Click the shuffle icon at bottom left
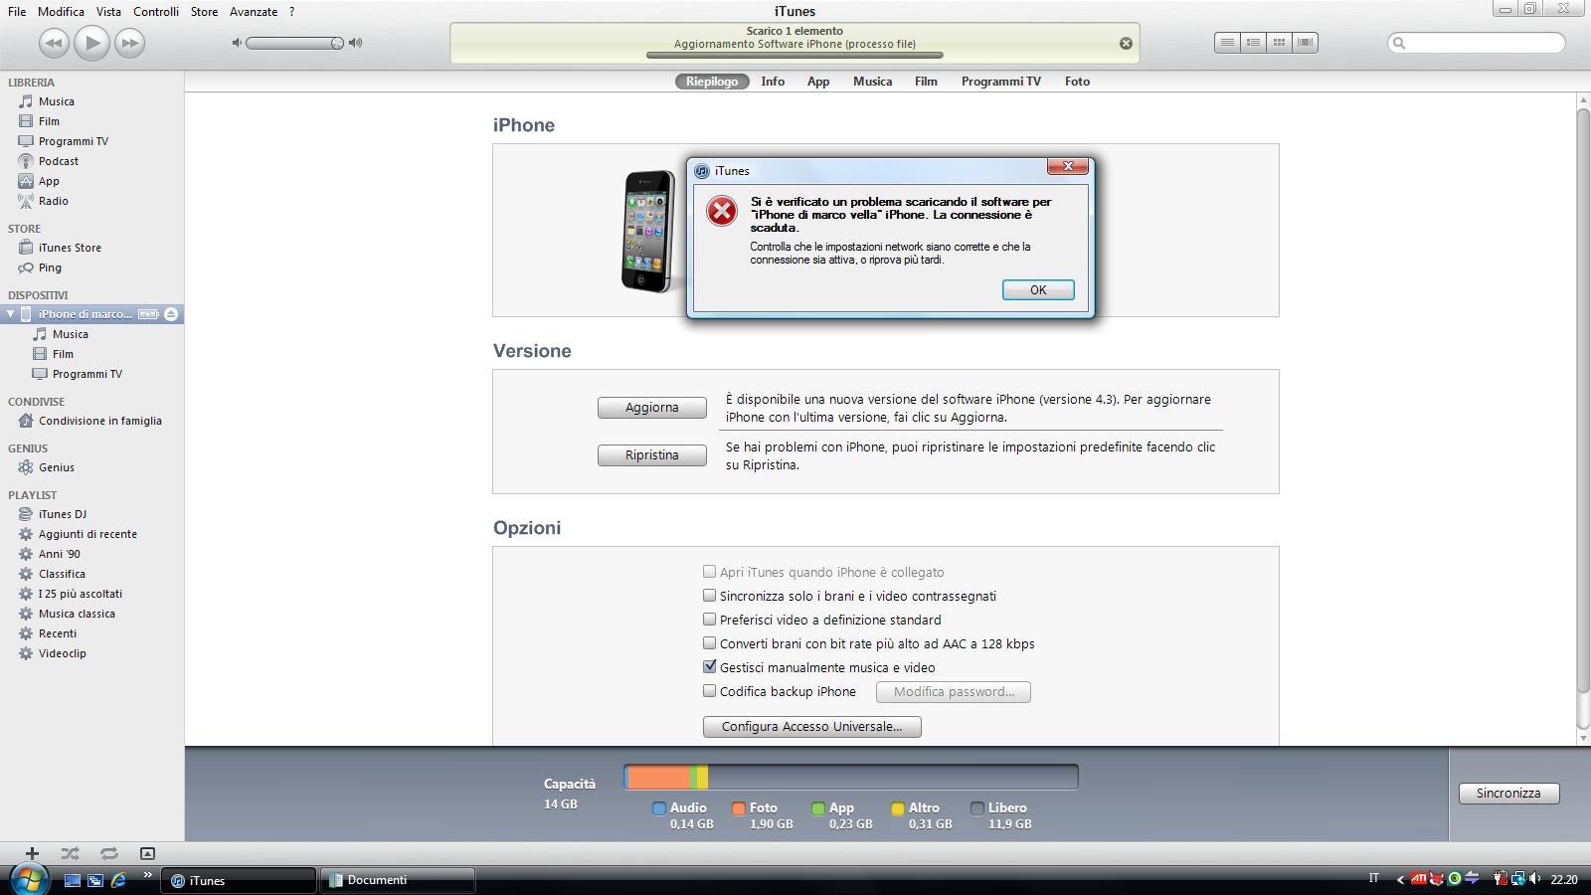Image resolution: width=1591 pixels, height=895 pixels. coord(70,853)
